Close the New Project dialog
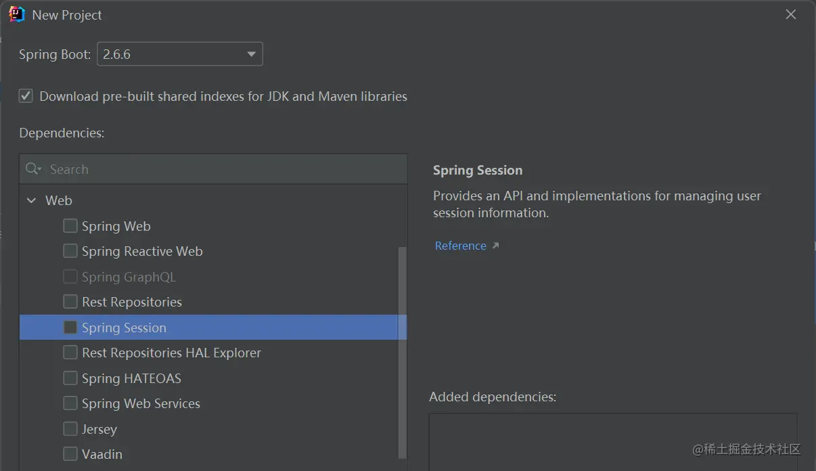This screenshot has height=471, width=816. (x=790, y=14)
